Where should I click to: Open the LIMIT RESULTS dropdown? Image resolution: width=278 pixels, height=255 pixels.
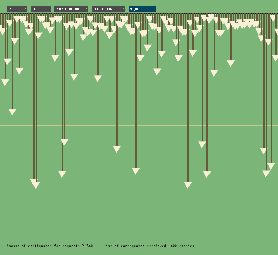108,9
